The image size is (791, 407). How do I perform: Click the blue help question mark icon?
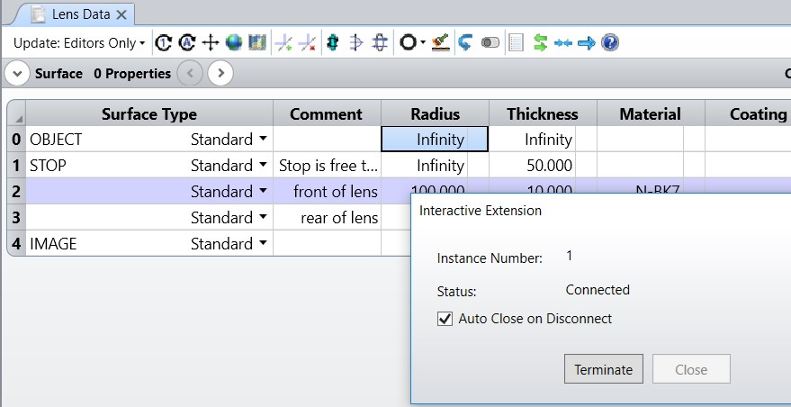click(x=609, y=42)
